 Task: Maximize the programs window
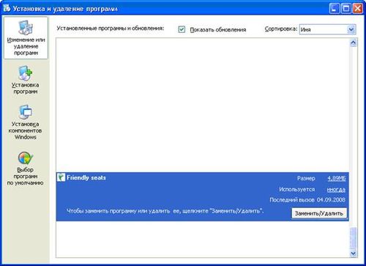[x=346, y=9]
